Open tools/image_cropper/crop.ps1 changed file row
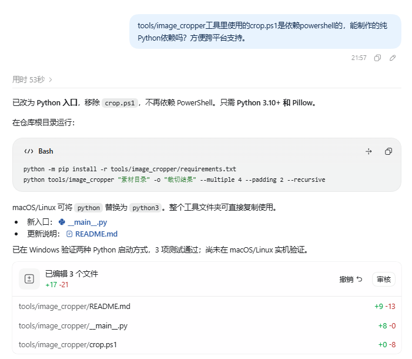This screenshot has height=359, width=412. click(x=207, y=344)
